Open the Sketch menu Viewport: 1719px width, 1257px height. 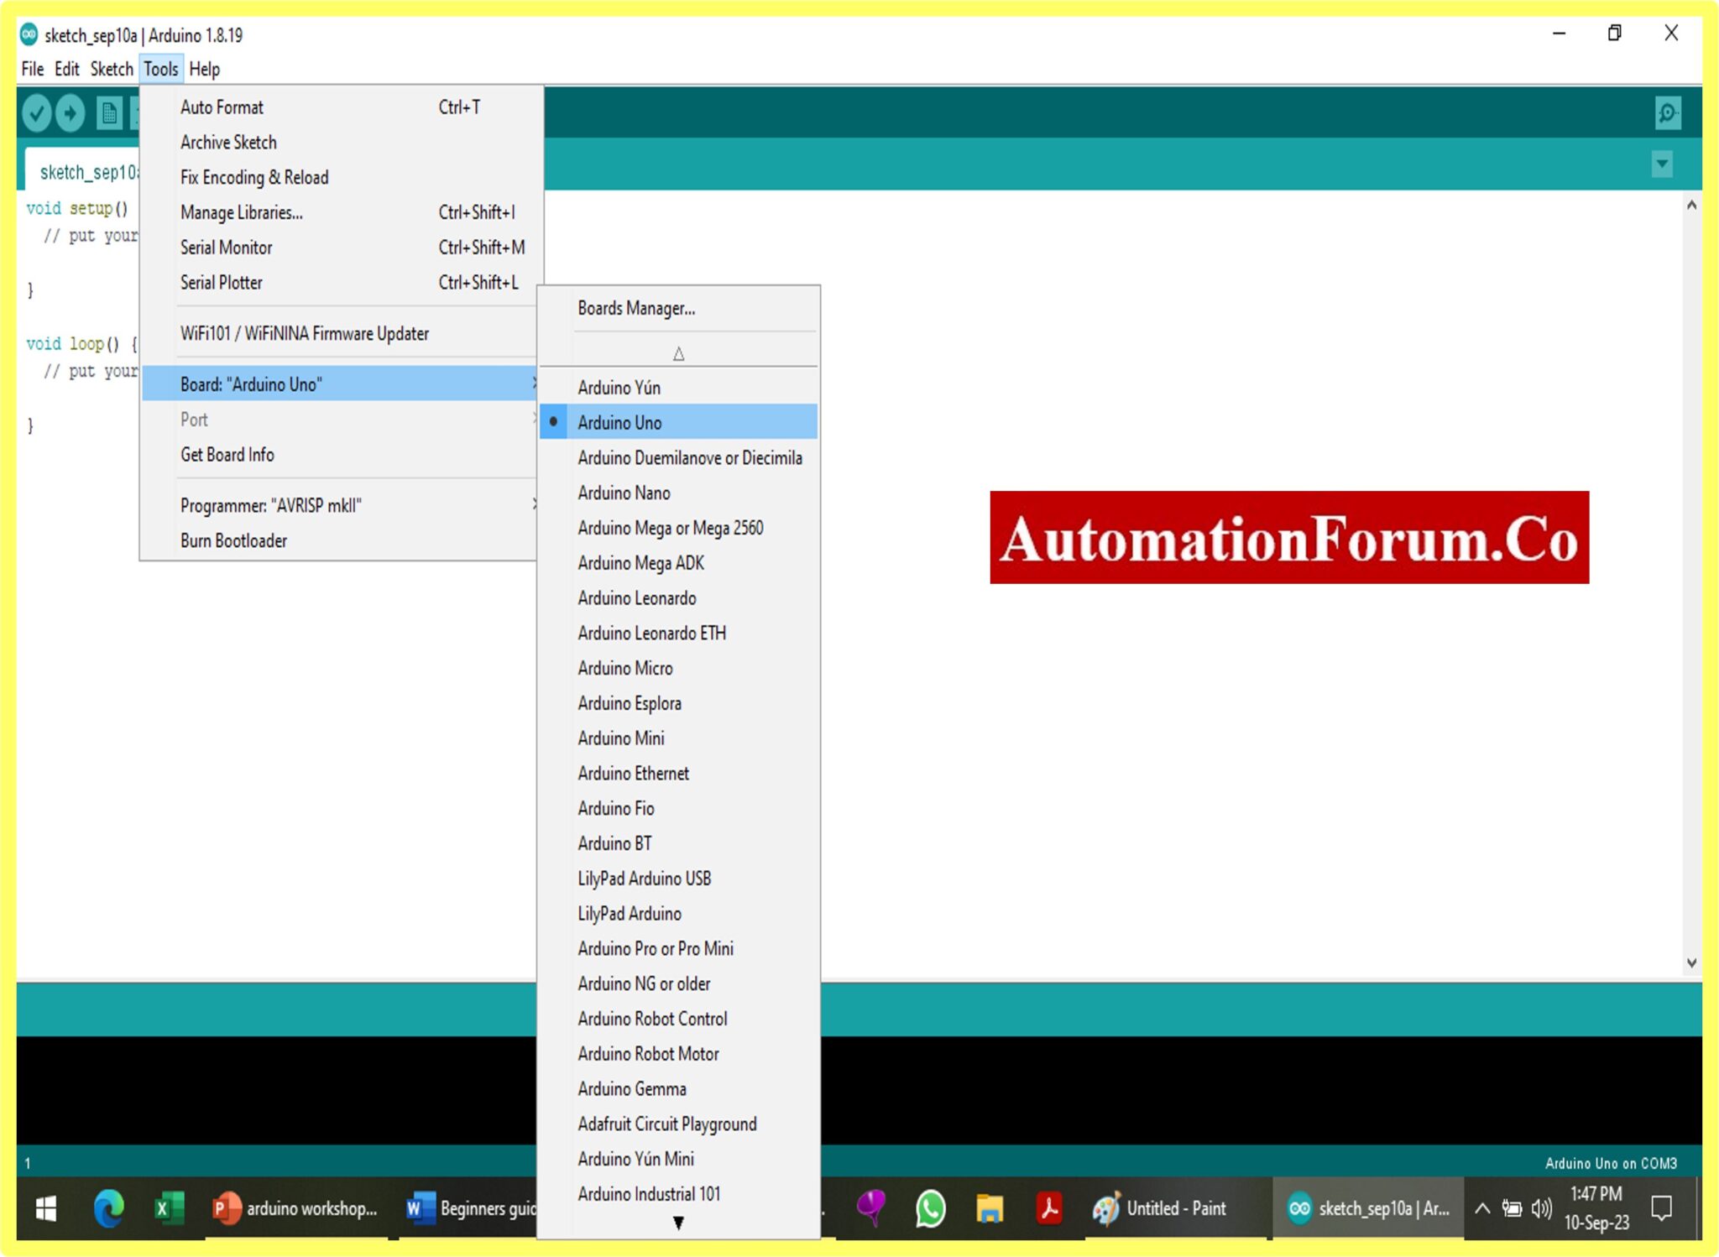pos(112,69)
